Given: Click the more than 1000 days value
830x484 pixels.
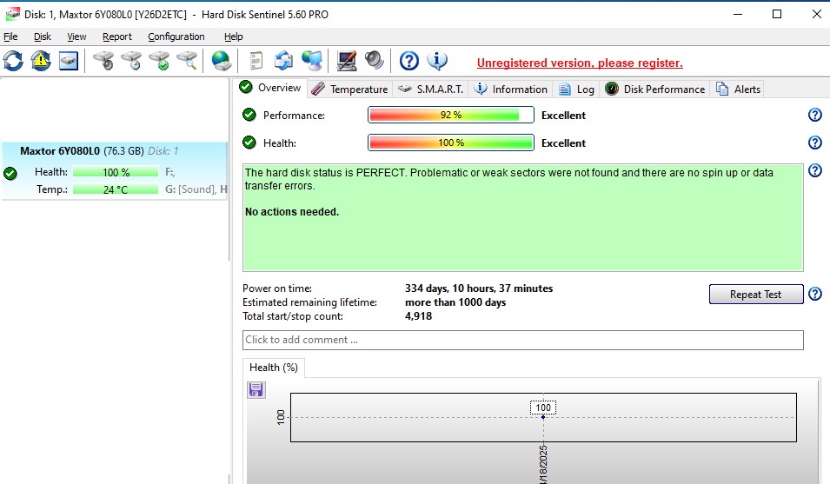Looking at the screenshot, I should (x=455, y=302).
